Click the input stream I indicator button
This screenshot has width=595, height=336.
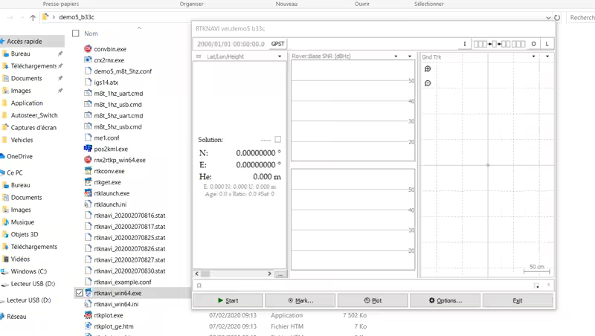click(x=465, y=44)
